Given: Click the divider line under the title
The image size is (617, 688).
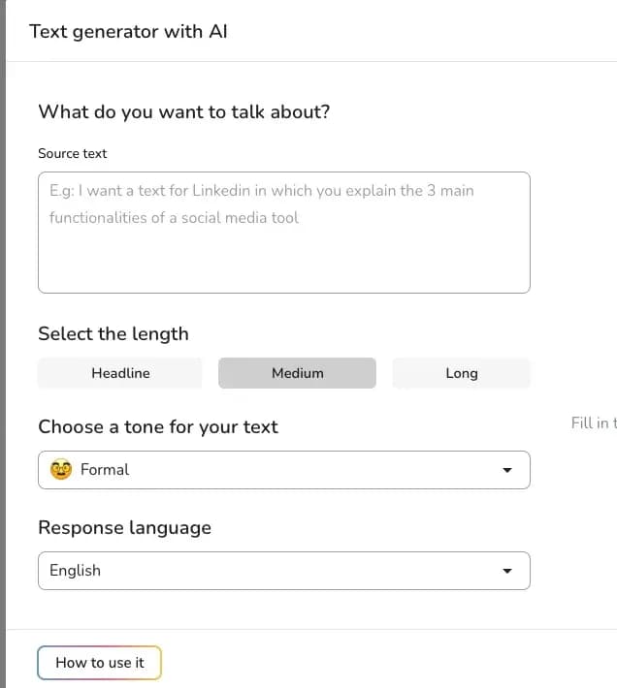Looking at the screenshot, I should [x=311, y=61].
